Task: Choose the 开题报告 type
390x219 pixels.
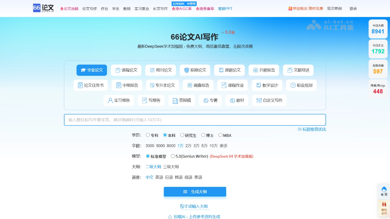Action: (264, 70)
